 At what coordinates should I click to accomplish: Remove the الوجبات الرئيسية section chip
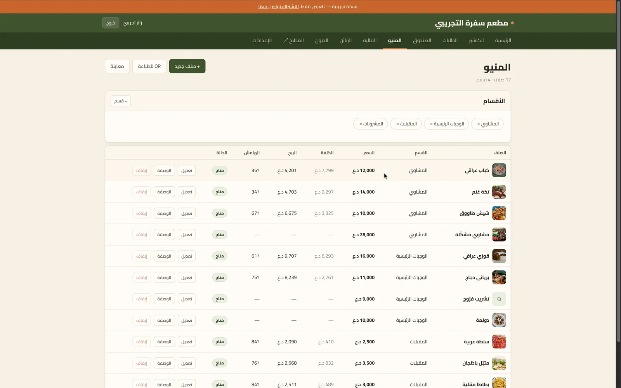(x=431, y=124)
